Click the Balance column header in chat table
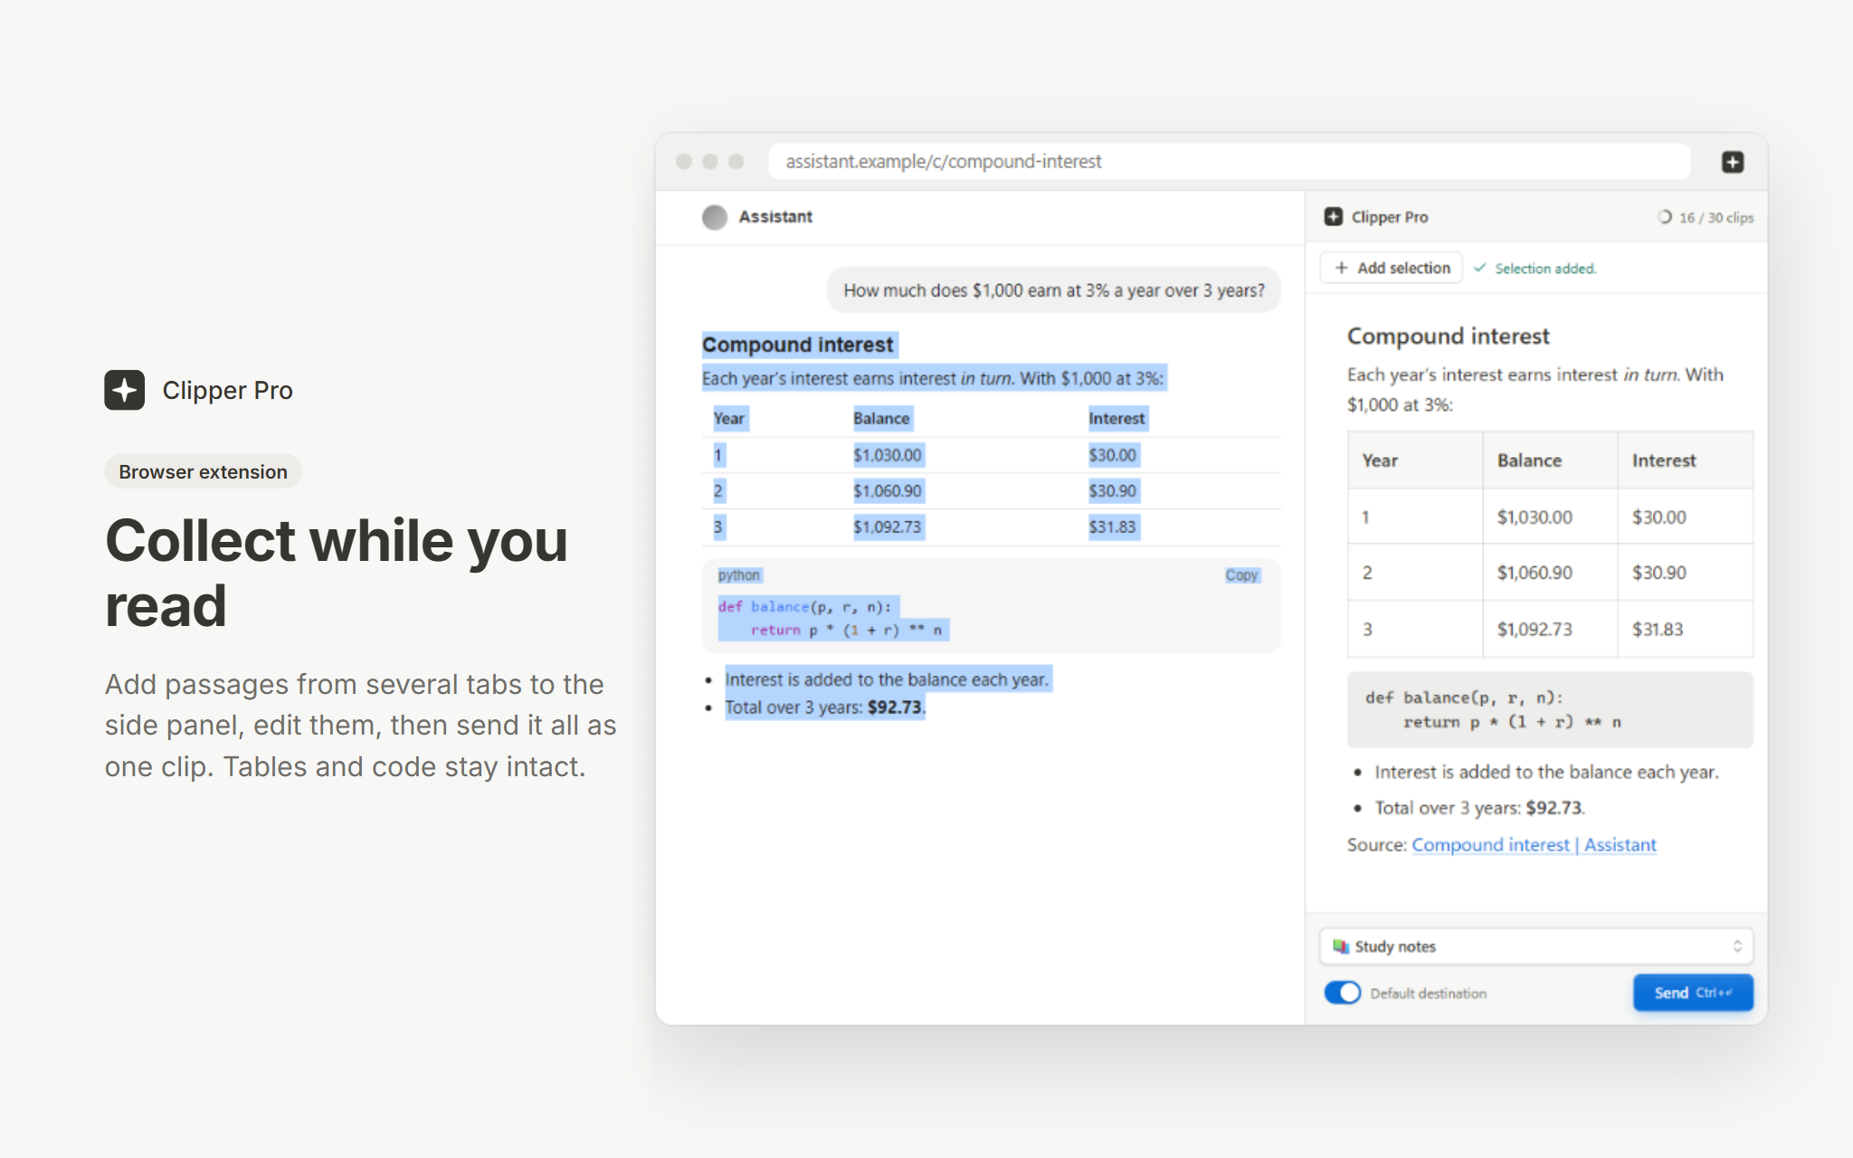 click(x=881, y=419)
